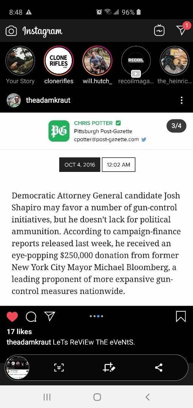Tap Android recent apps button
This screenshot has height=408, width=193.
(x=47, y=397)
